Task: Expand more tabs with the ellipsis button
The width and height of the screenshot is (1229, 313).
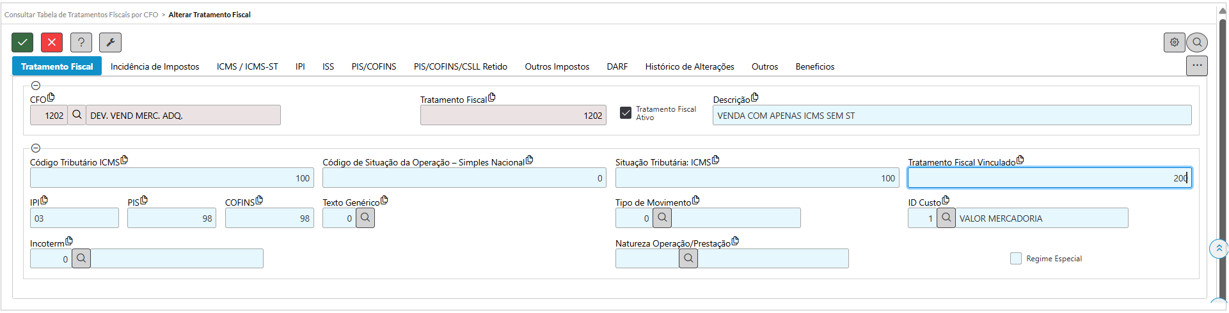Action: [x=1197, y=66]
